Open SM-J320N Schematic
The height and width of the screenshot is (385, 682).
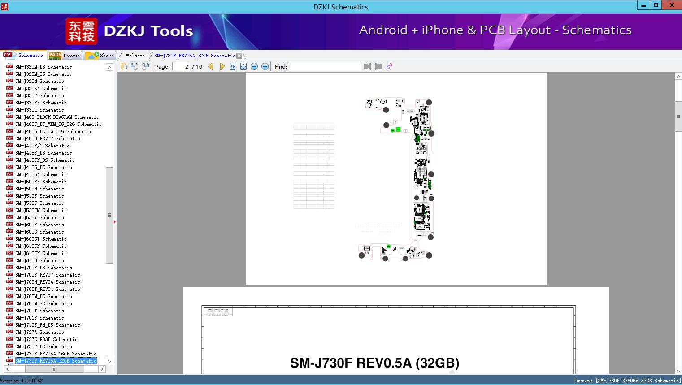click(39, 81)
